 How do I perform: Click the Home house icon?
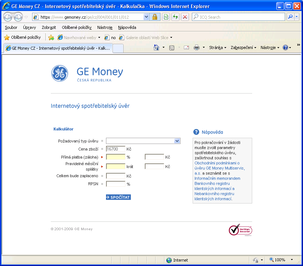[156, 47]
